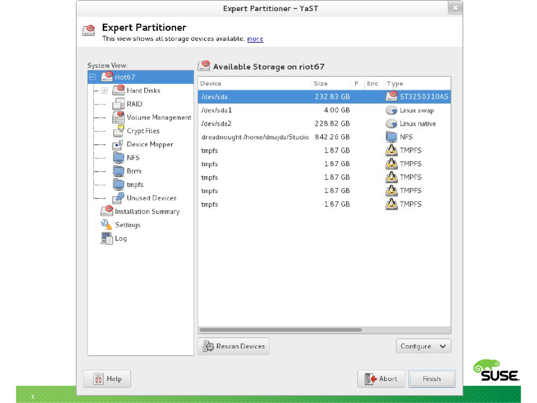Sort table by Type column header

coord(417,83)
